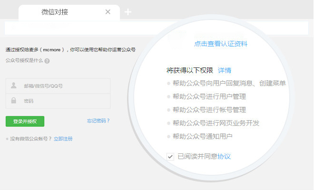The image size is (314, 190).
Task: Click the 公众号授权是什么 text
Action: (24, 60)
